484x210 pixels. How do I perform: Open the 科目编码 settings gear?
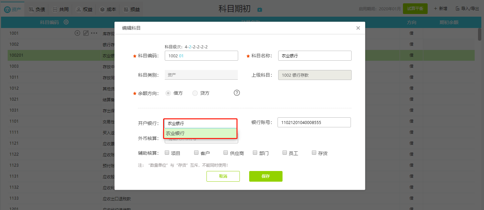pyautogui.click(x=66, y=22)
